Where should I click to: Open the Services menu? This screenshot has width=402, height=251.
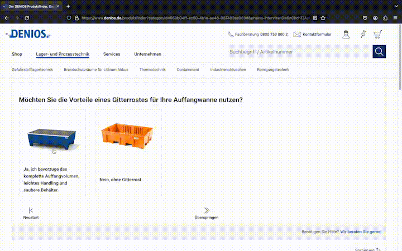click(x=112, y=54)
